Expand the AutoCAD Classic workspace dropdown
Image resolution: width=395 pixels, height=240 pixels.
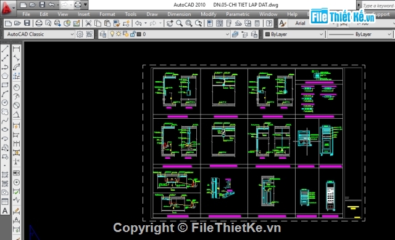coord(72,34)
